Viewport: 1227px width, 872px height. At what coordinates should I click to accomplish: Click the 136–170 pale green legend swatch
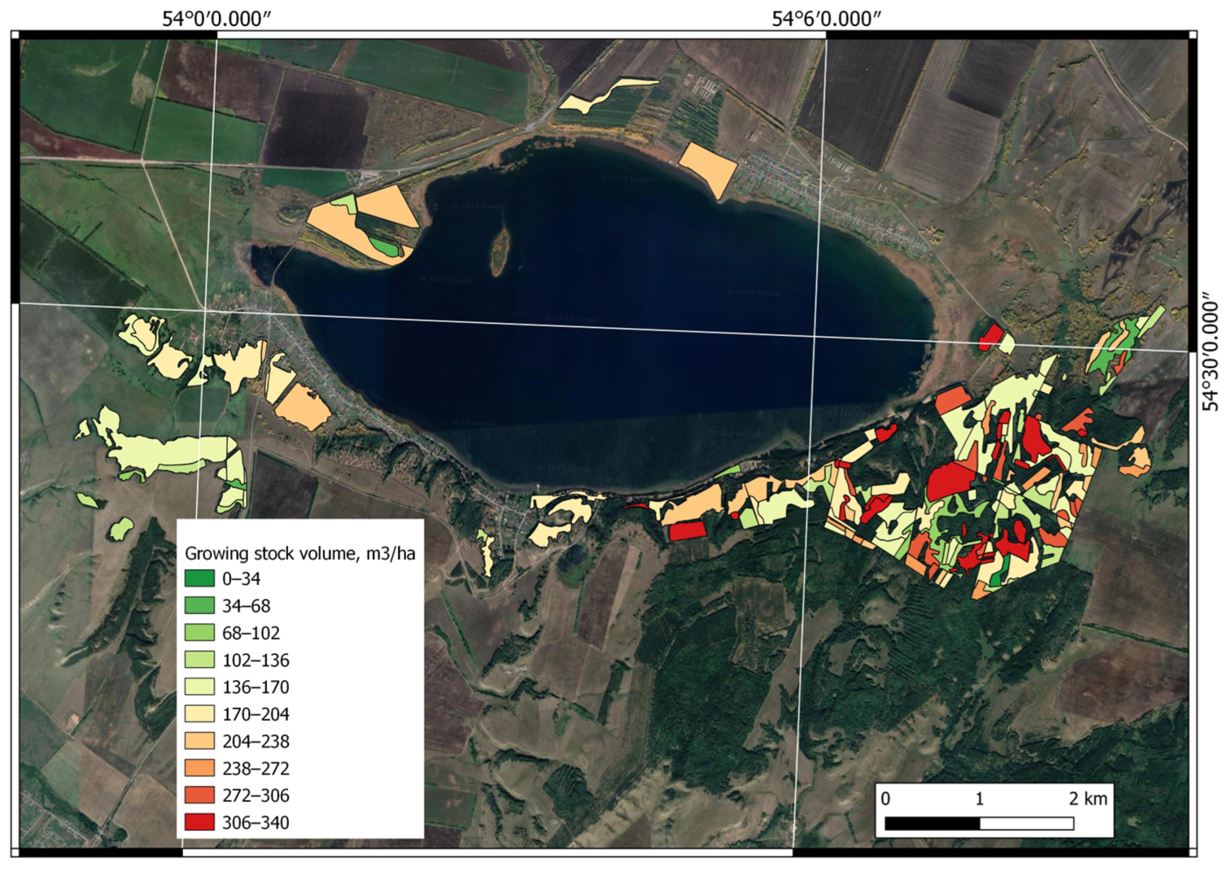(199, 687)
